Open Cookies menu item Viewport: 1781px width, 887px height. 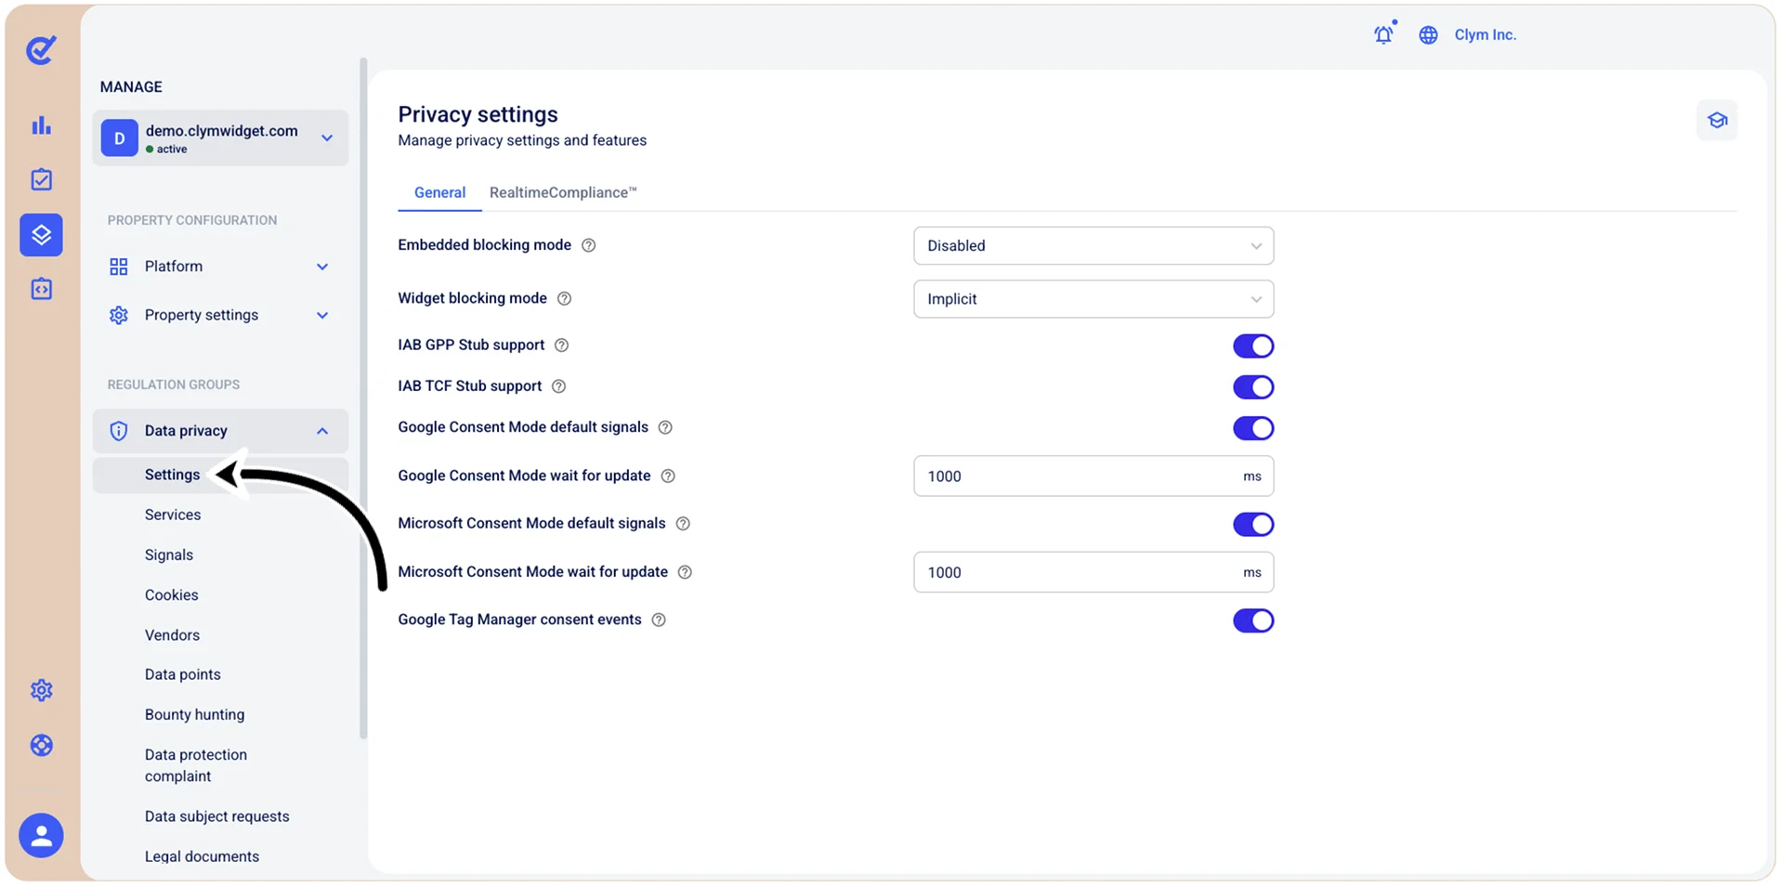pyautogui.click(x=172, y=594)
